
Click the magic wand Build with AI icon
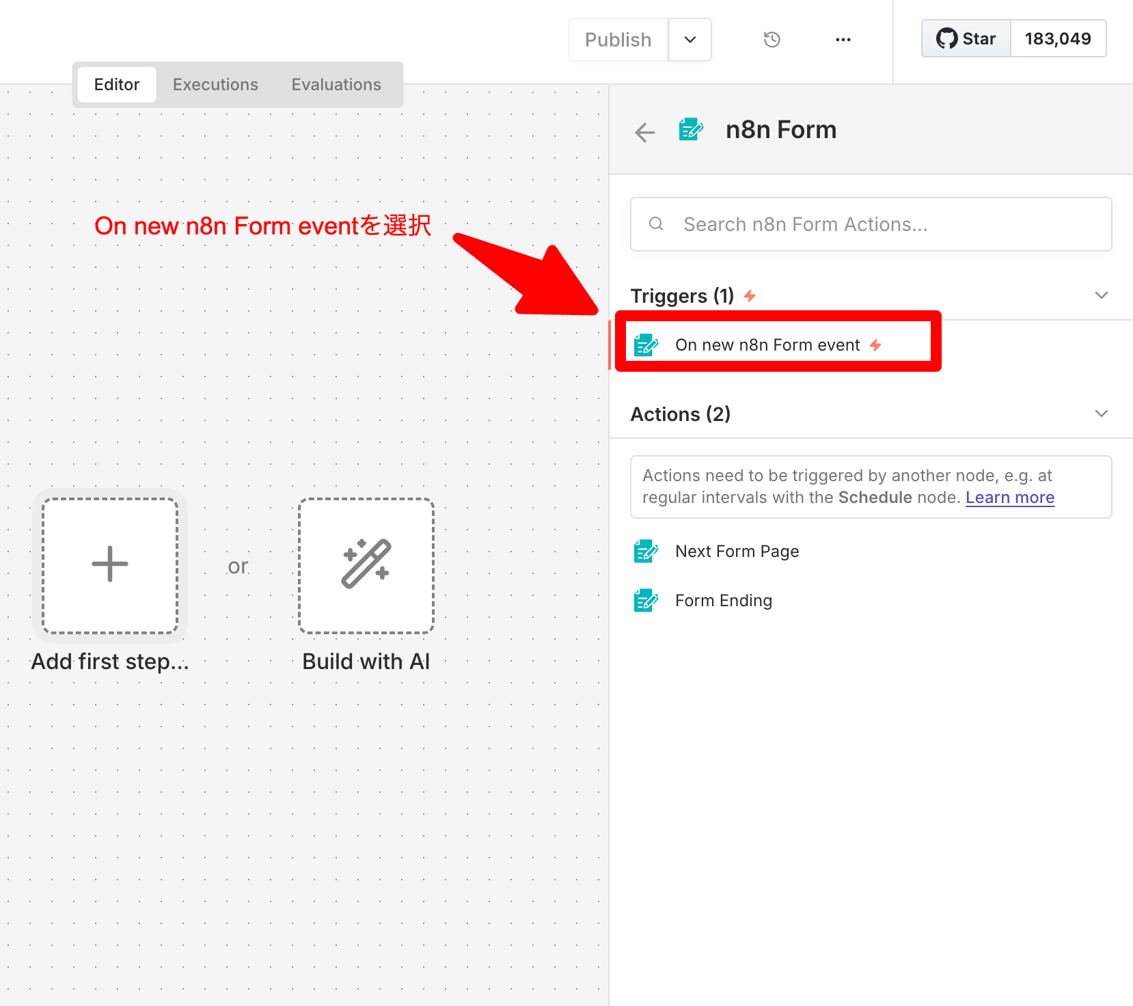pyautogui.click(x=366, y=565)
